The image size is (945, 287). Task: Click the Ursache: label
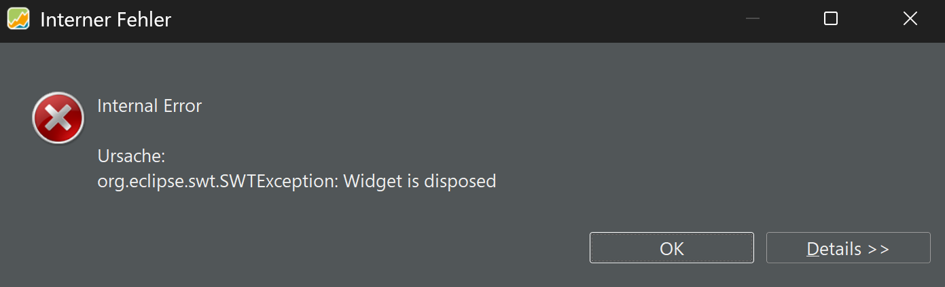pos(131,157)
